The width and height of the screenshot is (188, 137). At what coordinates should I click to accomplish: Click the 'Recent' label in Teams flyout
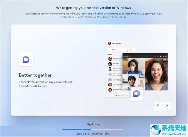point(110,55)
